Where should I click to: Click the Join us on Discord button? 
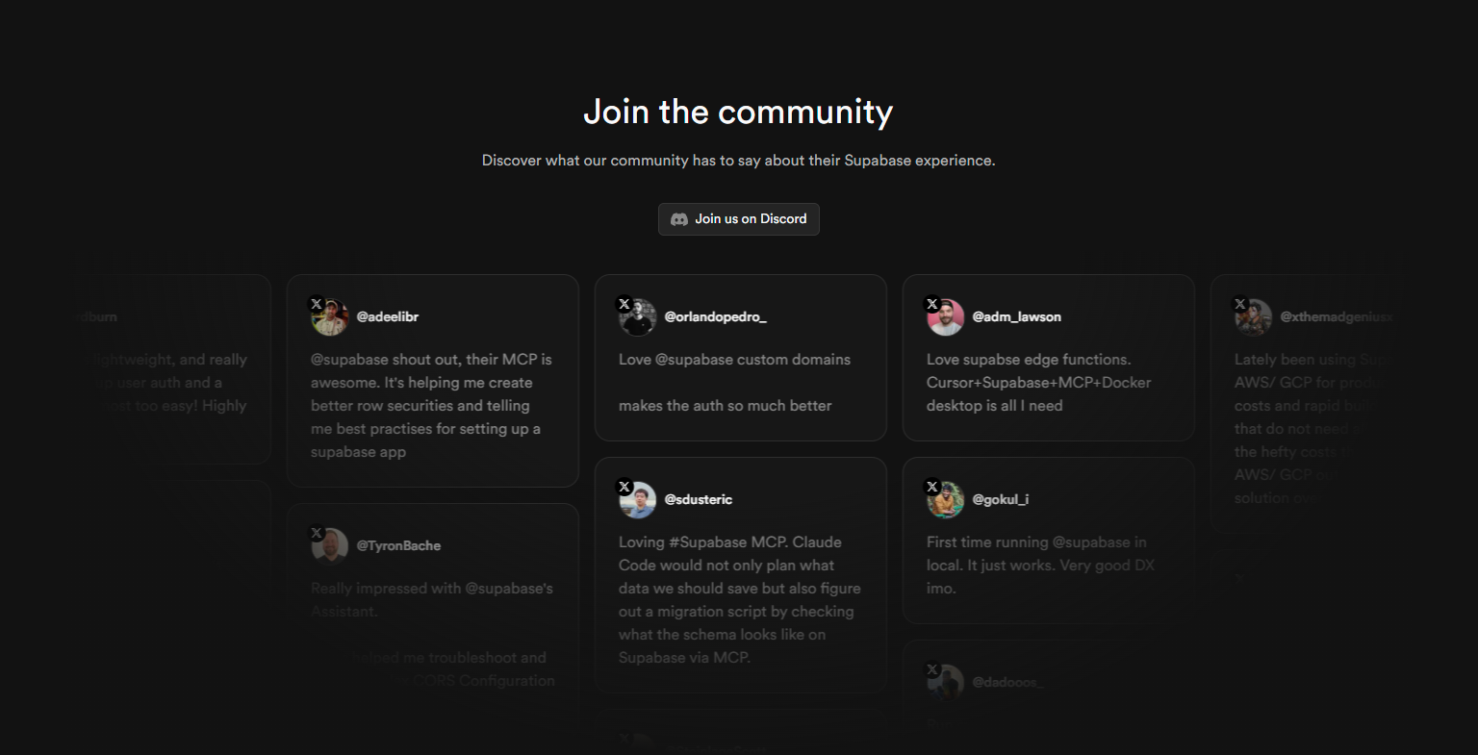[x=738, y=219]
